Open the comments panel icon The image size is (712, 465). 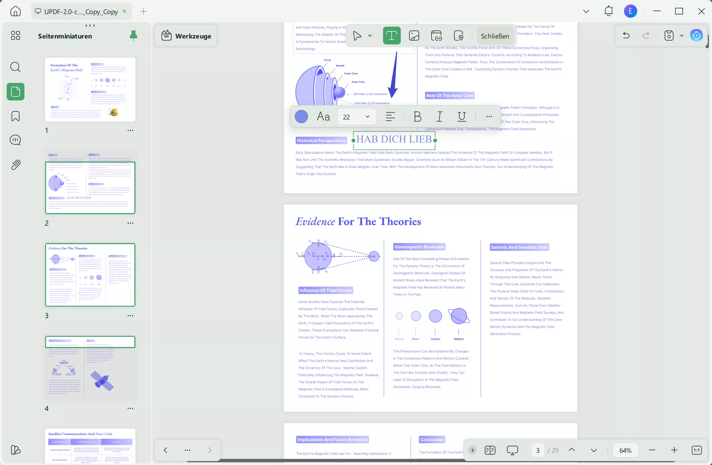(x=16, y=140)
